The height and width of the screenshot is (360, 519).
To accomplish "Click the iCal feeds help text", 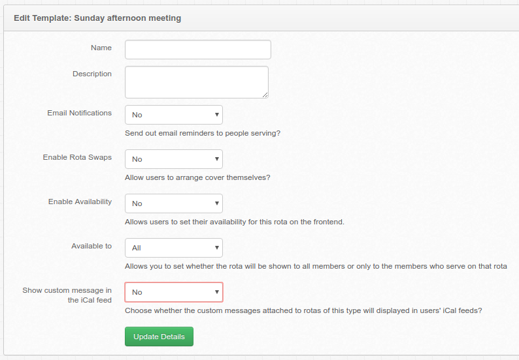I will 303,310.
